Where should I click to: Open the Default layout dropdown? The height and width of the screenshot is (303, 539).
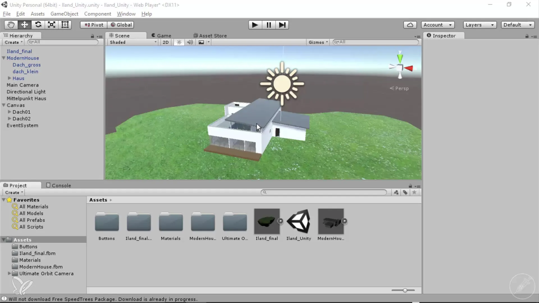(x=518, y=25)
